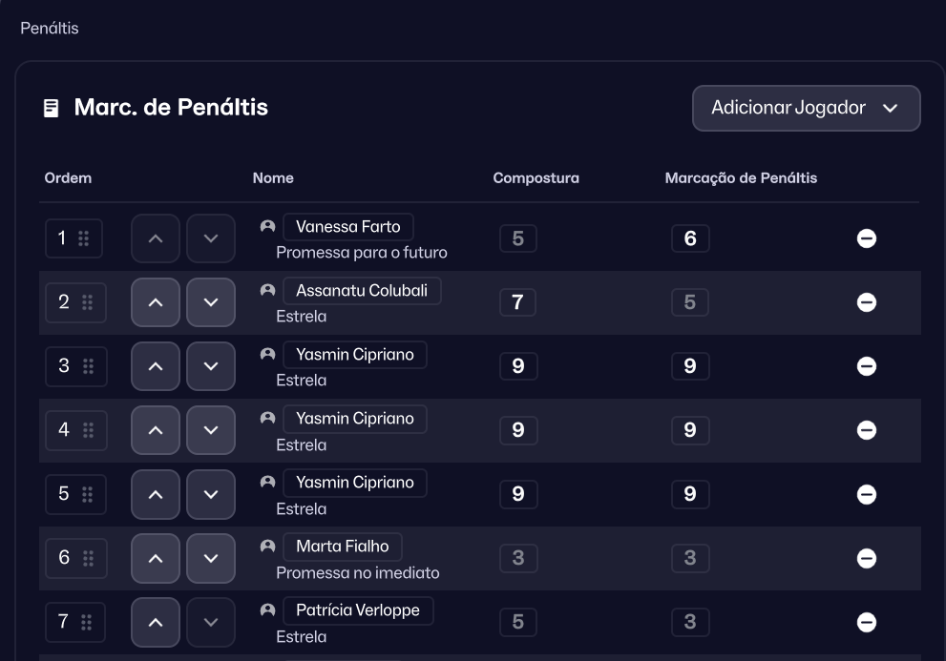
Task: Click Patrícia Verloppe's Compostura value 5
Action: point(518,622)
